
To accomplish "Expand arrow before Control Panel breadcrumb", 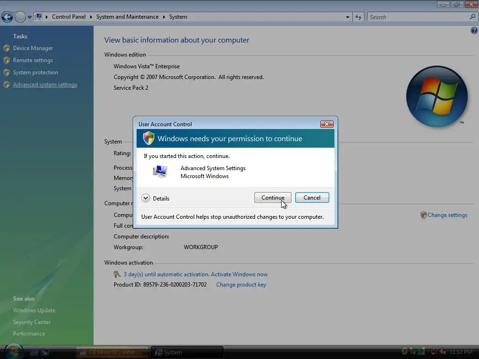I will coord(47,17).
